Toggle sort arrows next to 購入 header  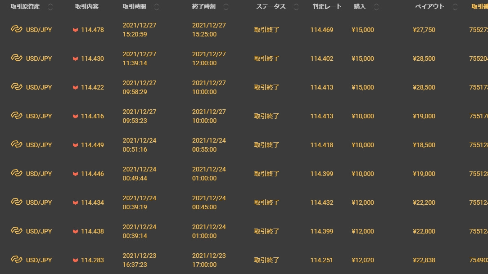point(376,7)
